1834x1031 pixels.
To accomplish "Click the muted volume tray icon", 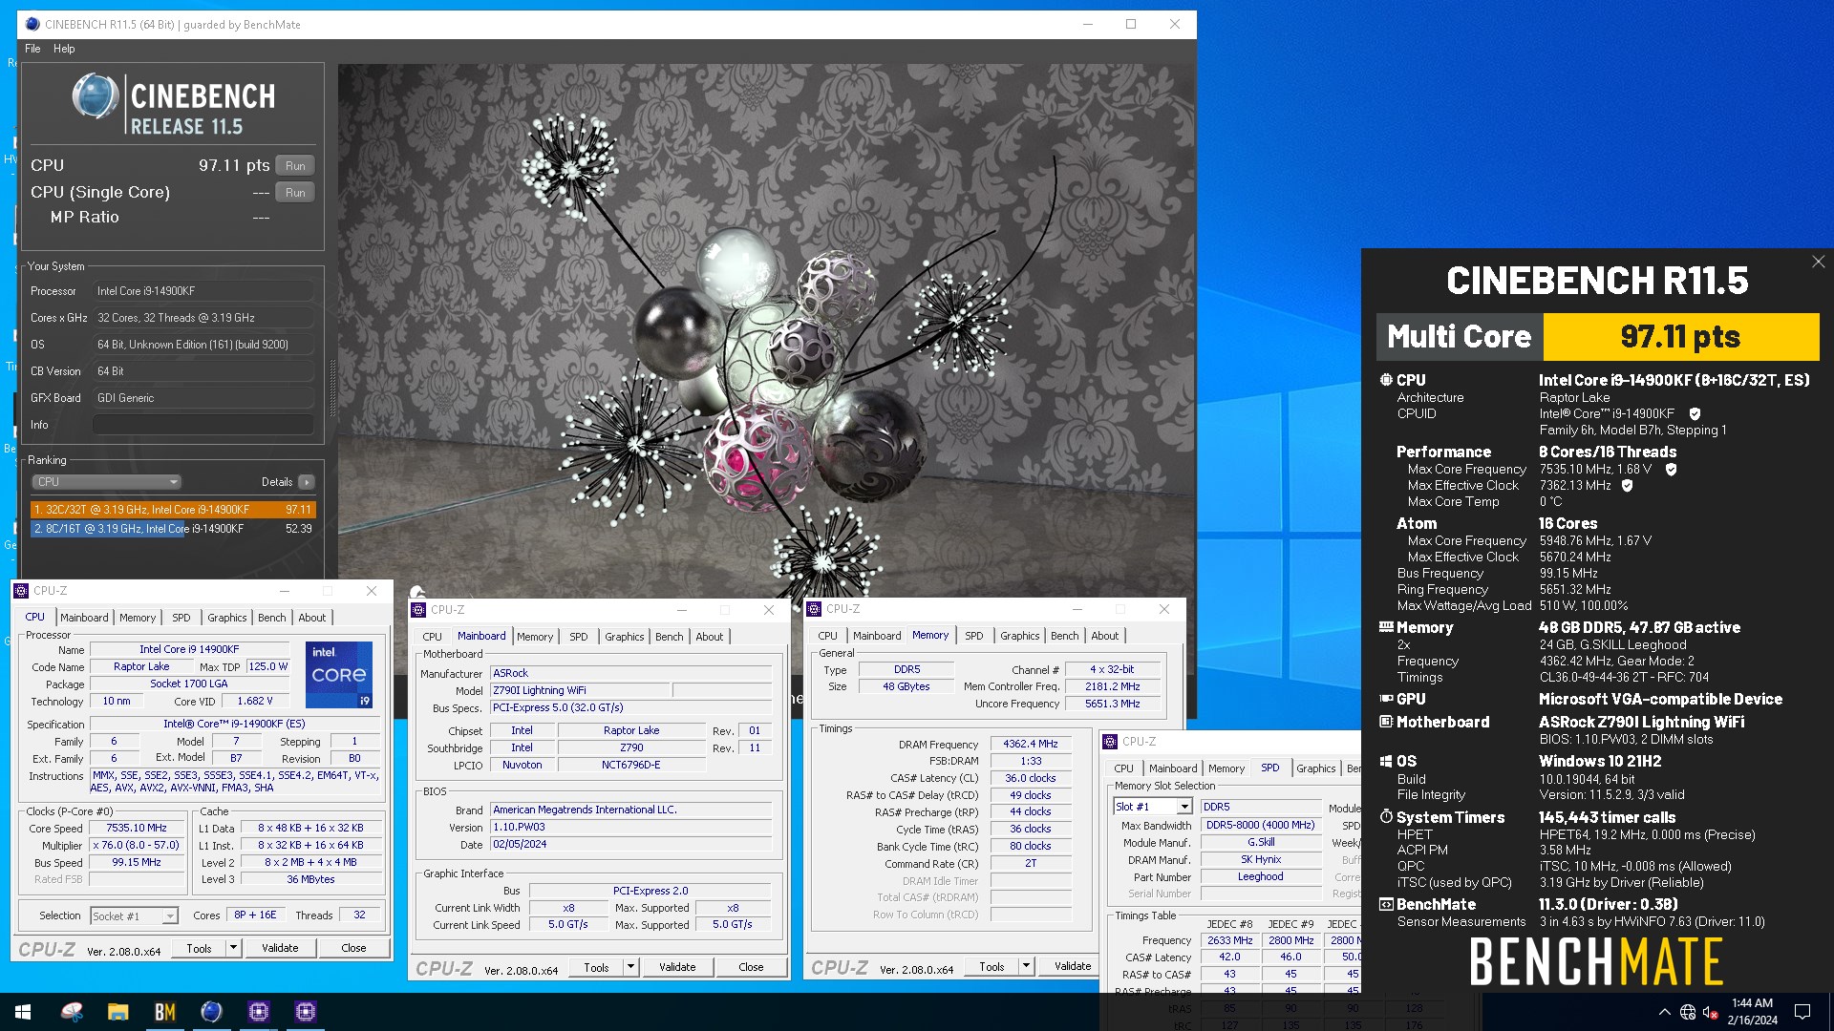I will click(1711, 1012).
